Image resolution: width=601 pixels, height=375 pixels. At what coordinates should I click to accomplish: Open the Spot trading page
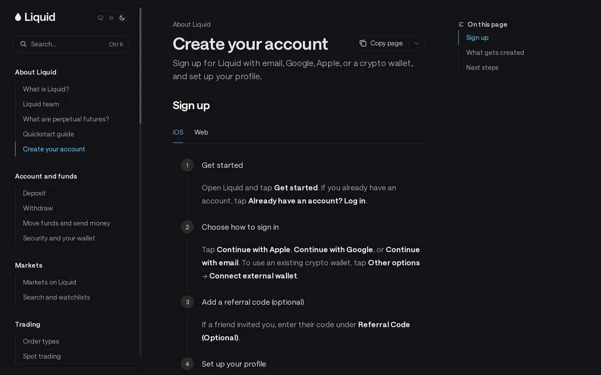(x=42, y=356)
